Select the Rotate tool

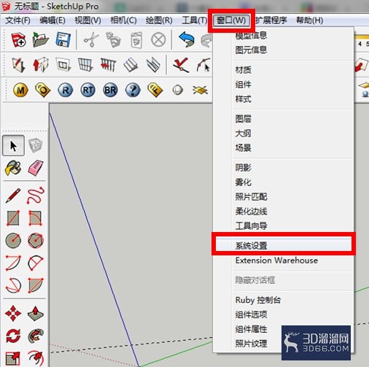[x=13, y=336]
